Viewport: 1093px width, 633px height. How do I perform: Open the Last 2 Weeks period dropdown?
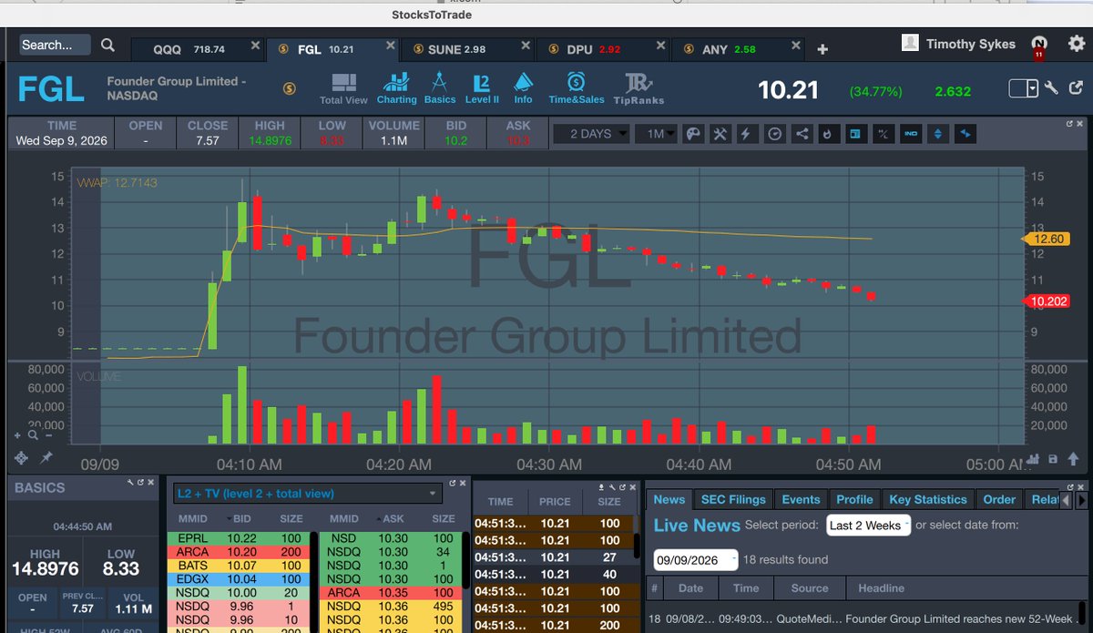(869, 525)
